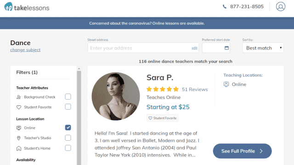Click the TakeLessons logo
294x165 pixels.
tap(27, 7)
